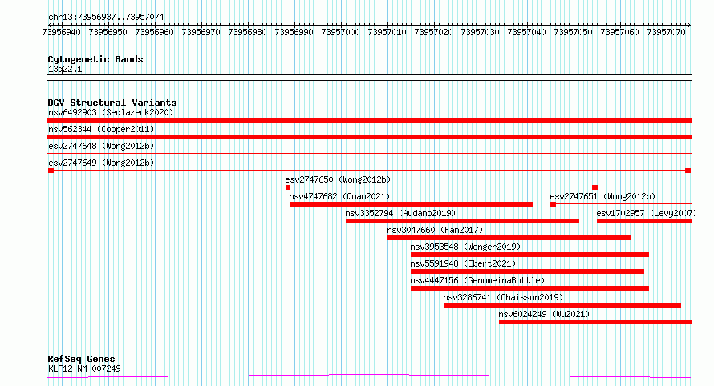Open the first esv2747648 (Wong2012b) label

[x=101, y=146]
